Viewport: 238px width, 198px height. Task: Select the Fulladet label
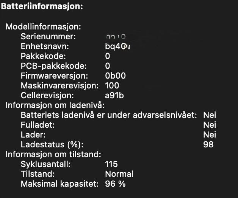click(38, 125)
